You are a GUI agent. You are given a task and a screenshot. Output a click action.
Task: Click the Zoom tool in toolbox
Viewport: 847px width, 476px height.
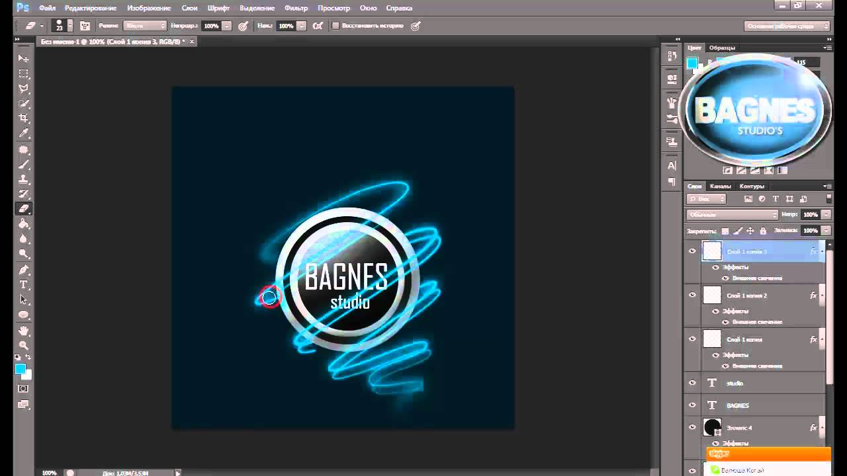tap(24, 345)
